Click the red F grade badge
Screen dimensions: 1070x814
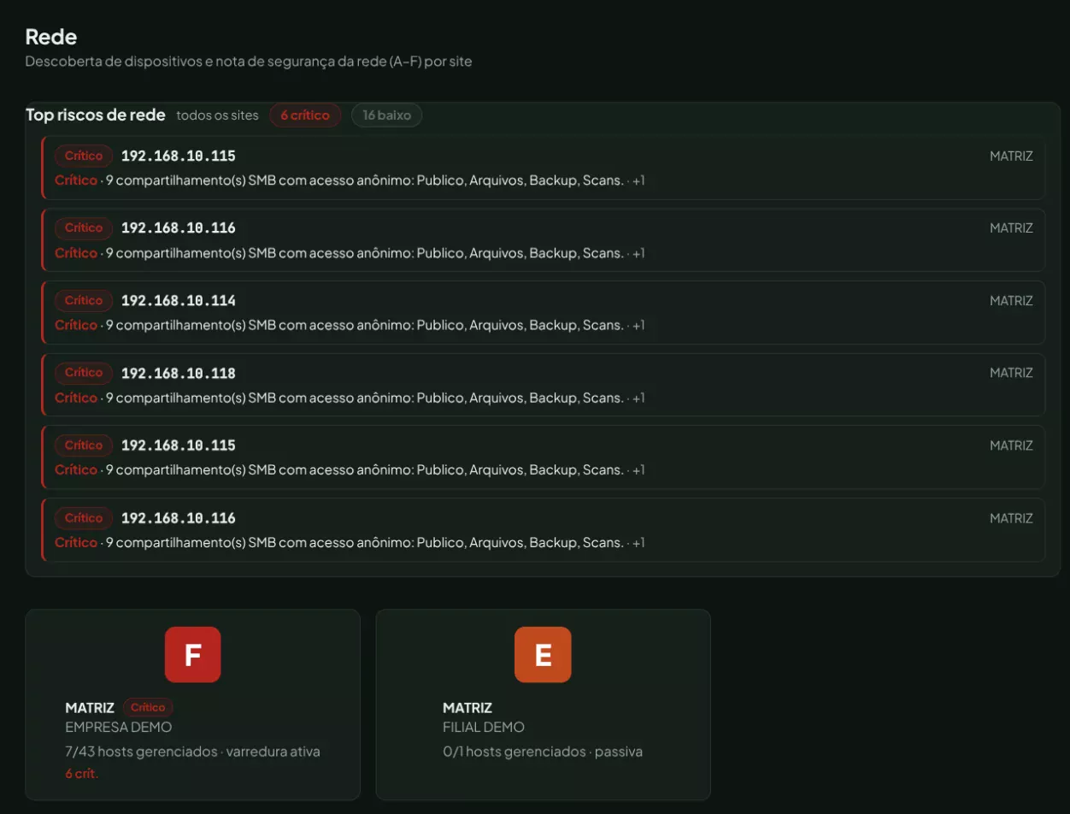(192, 654)
